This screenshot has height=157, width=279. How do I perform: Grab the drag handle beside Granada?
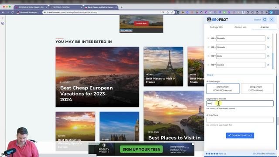pyautogui.click(x=208, y=47)
